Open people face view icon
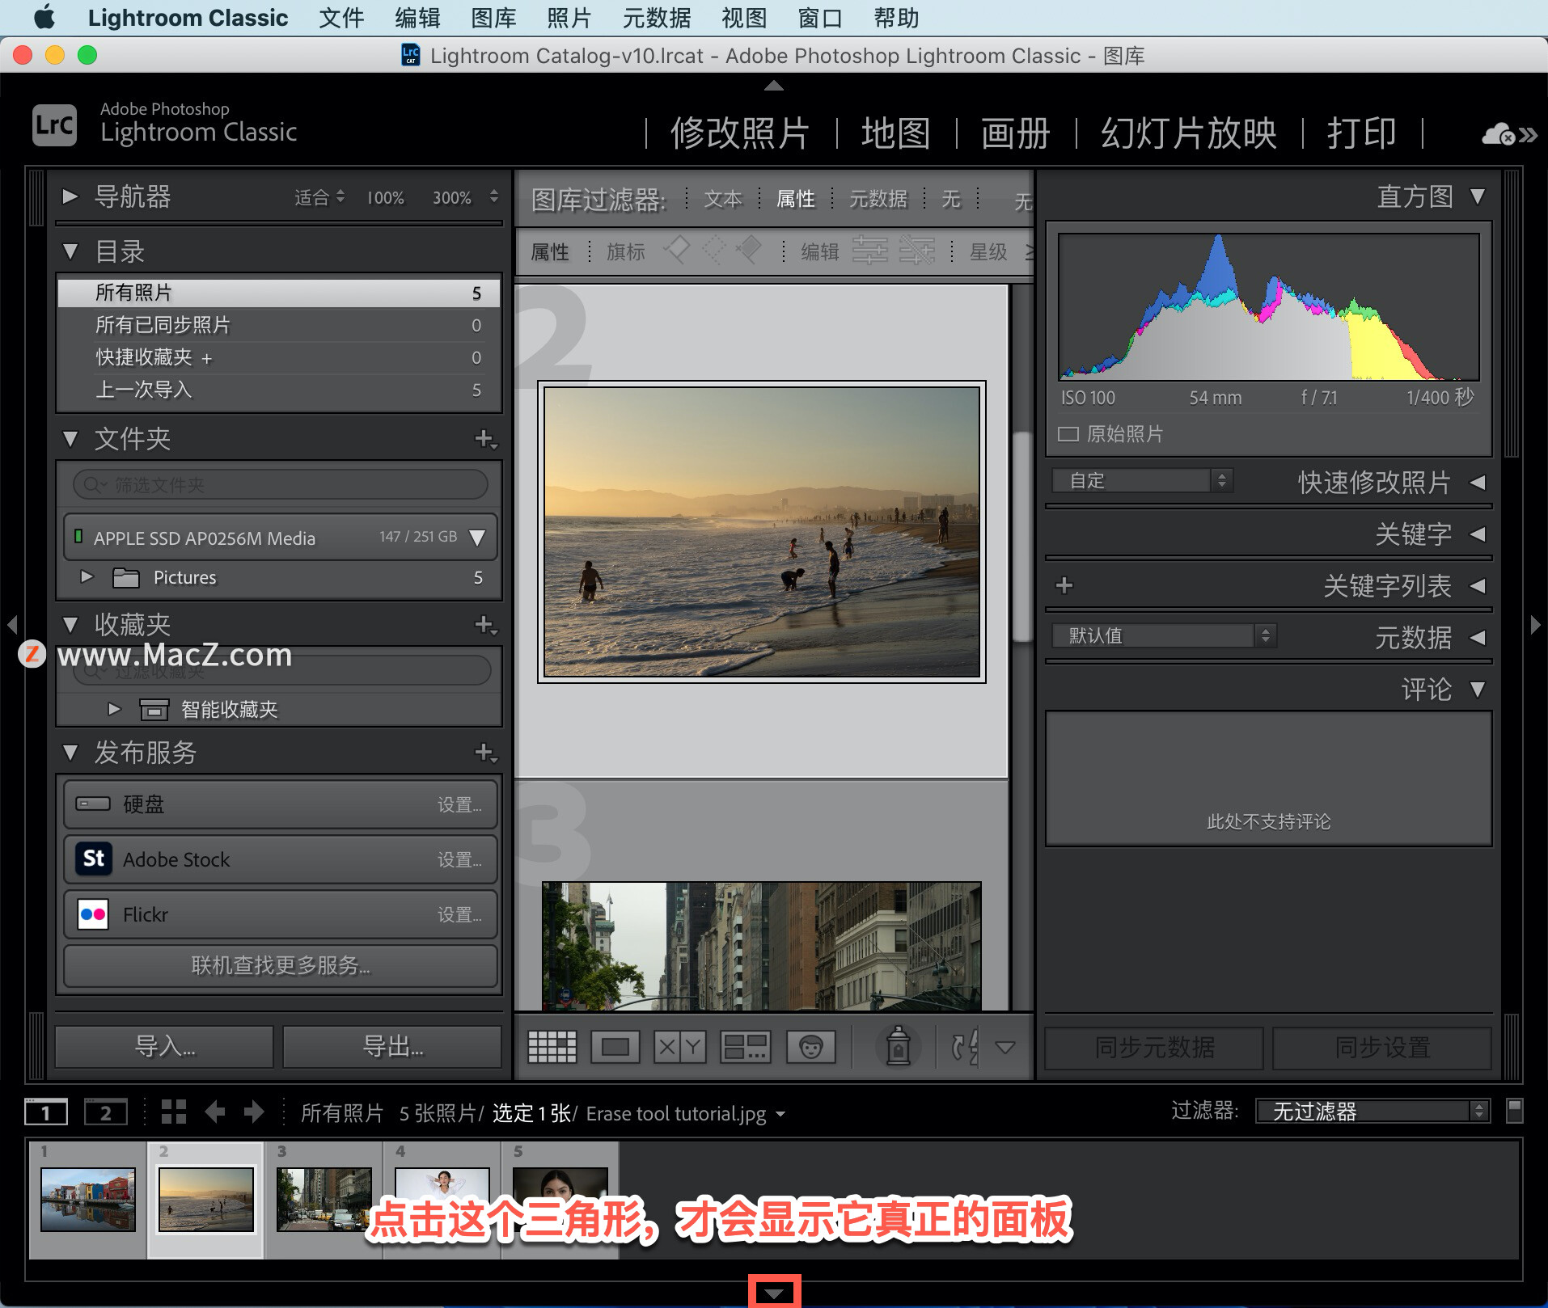The height and width of the screenshot is (1308, 1548). tap(810, 1047)
